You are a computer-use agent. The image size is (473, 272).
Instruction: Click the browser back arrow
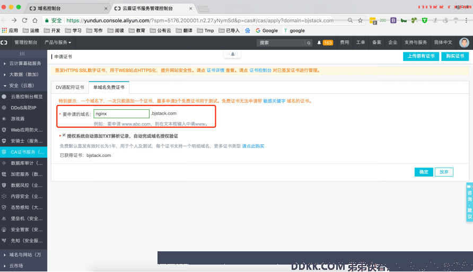coord(4,20)
